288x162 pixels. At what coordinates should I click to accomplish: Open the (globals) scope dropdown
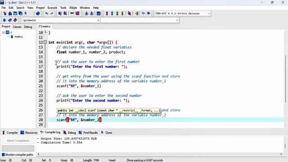coord(98,20)
